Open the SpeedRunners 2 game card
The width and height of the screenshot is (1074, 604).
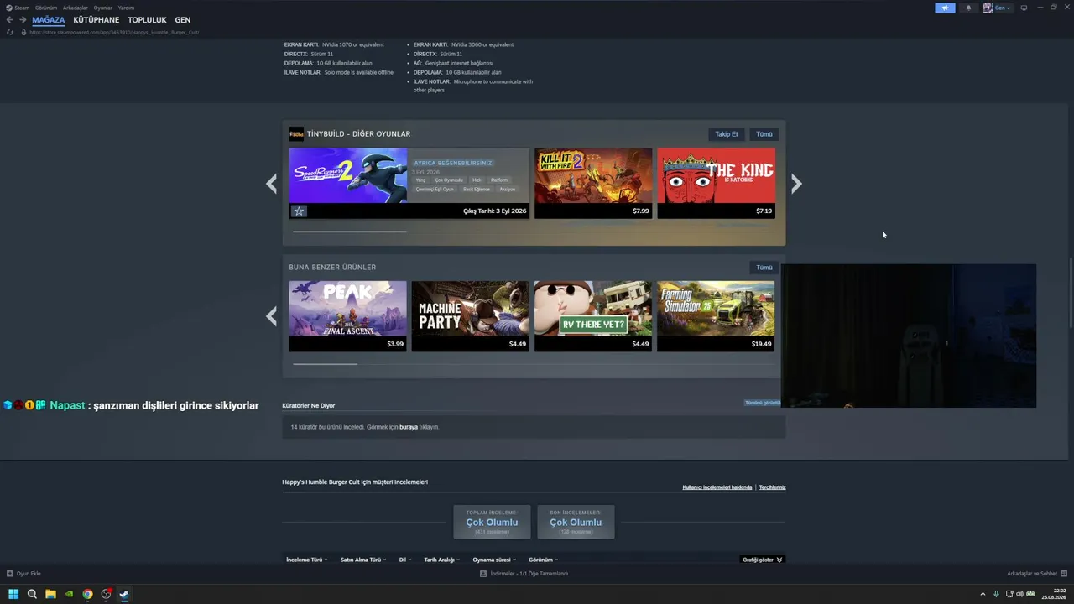409,184
